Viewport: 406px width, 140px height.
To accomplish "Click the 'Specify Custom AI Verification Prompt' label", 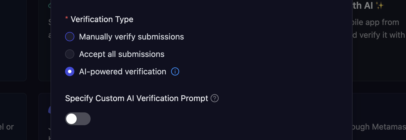I will [136, 98].
